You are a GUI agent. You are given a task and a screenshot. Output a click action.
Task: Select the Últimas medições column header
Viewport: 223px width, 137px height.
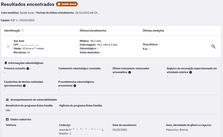[x=153, y=31]
